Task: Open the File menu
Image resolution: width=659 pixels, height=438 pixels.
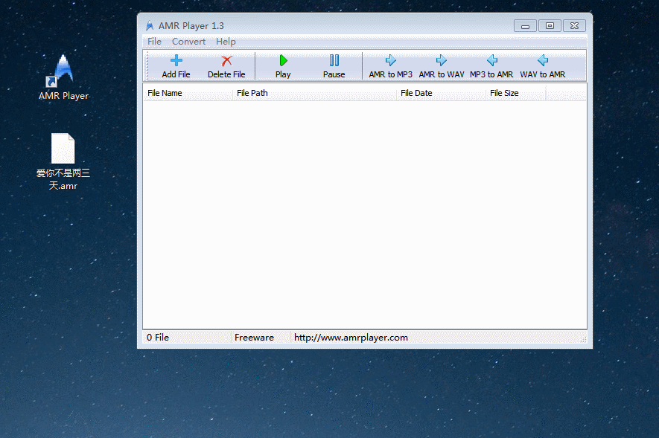Action: [154, 42]
